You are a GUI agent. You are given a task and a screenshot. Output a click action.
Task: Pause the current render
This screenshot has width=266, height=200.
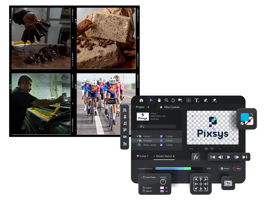click(x=225, y=168)
